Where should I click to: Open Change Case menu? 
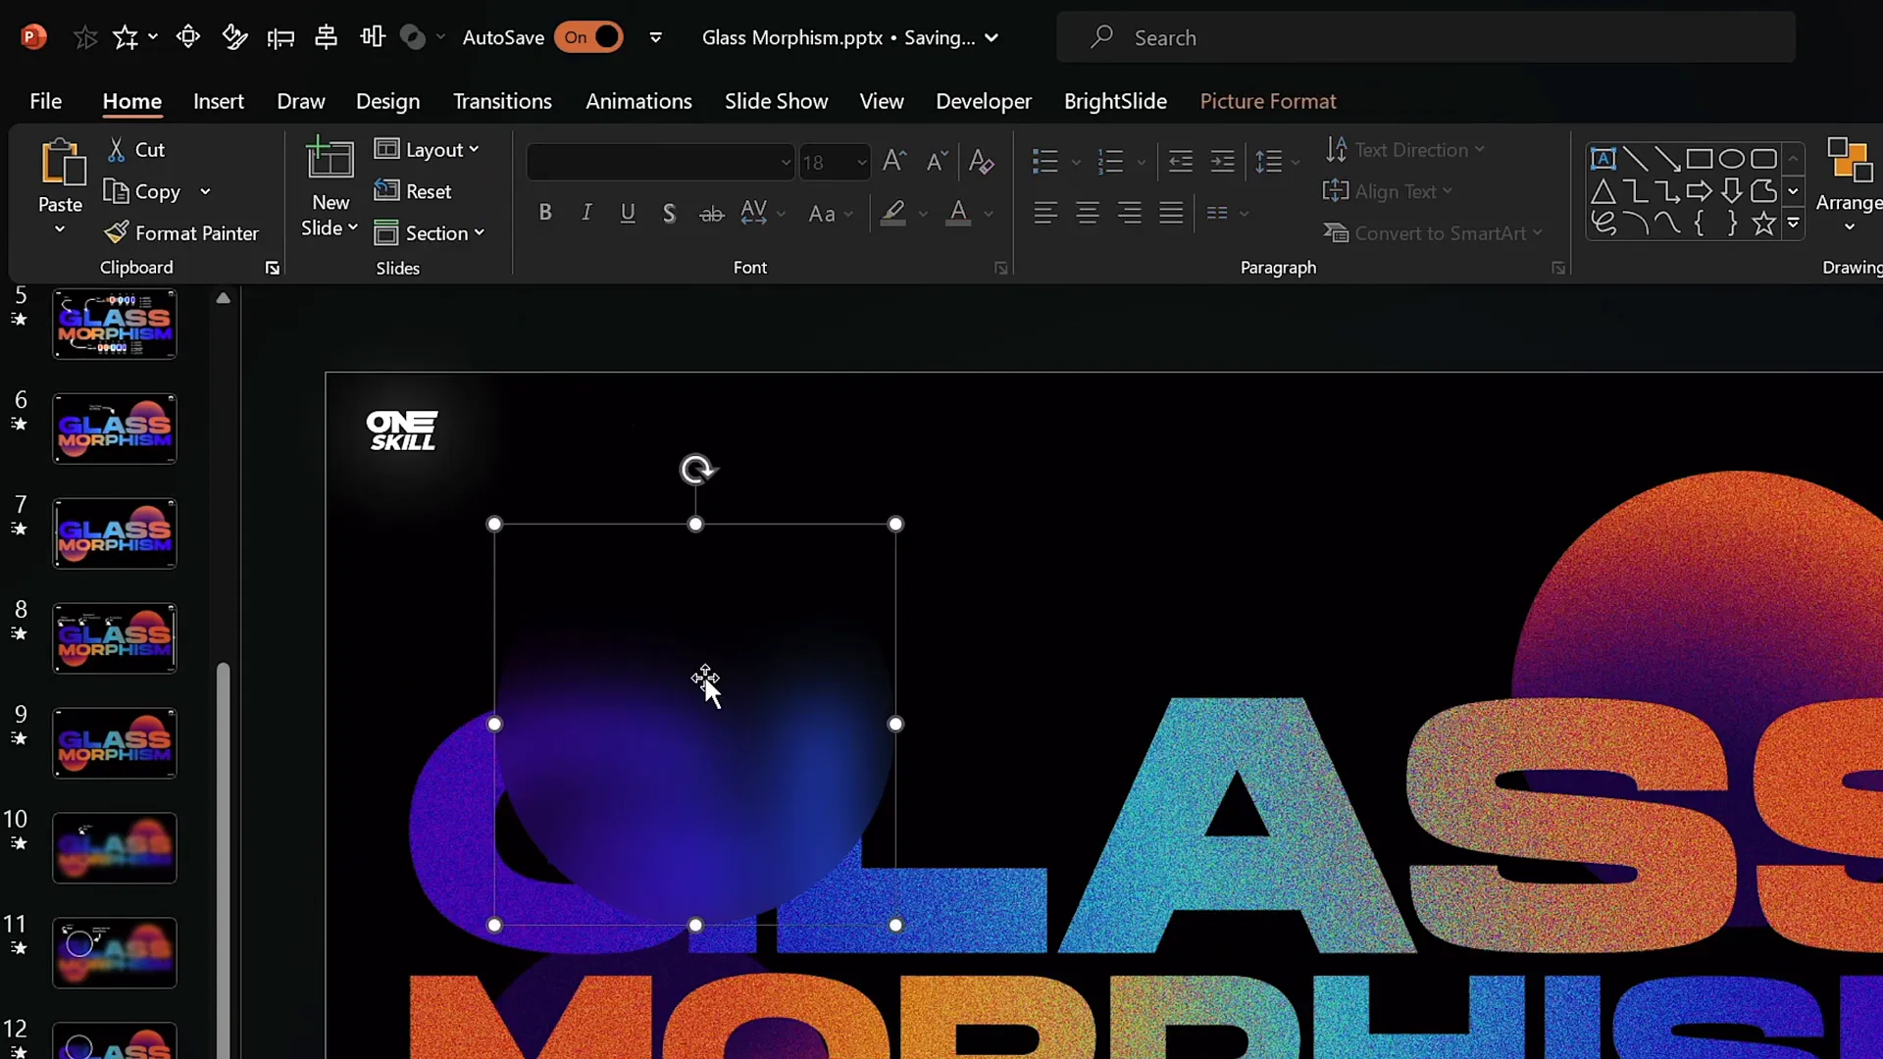[x=830, y=213]
